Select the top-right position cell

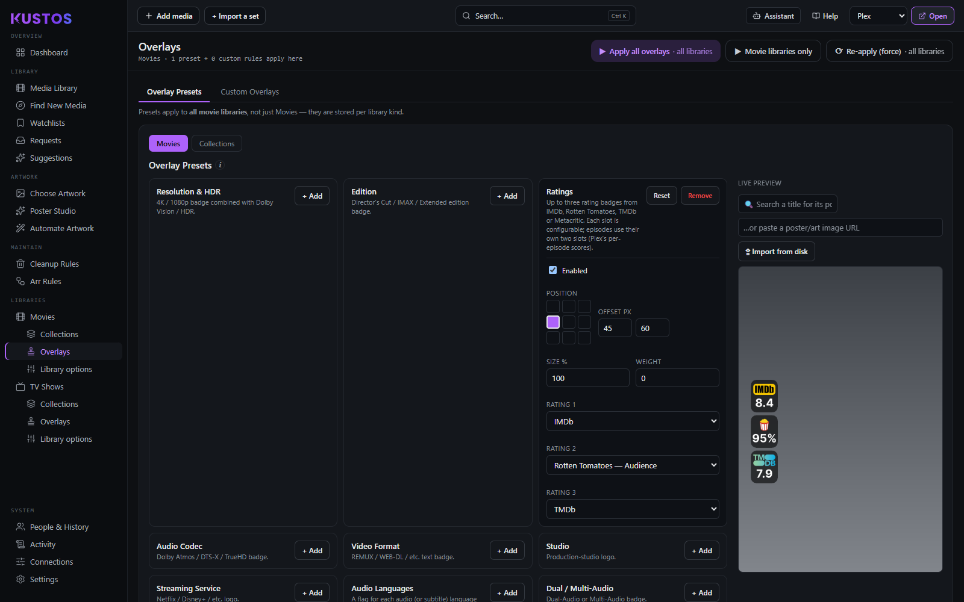tap(584, 306)
